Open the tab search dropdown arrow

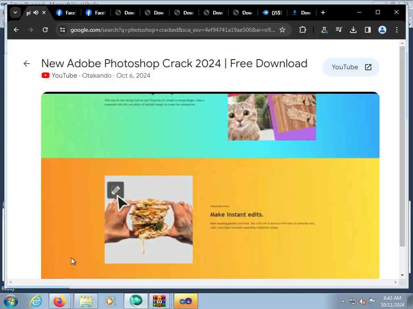tap(15, 12)
